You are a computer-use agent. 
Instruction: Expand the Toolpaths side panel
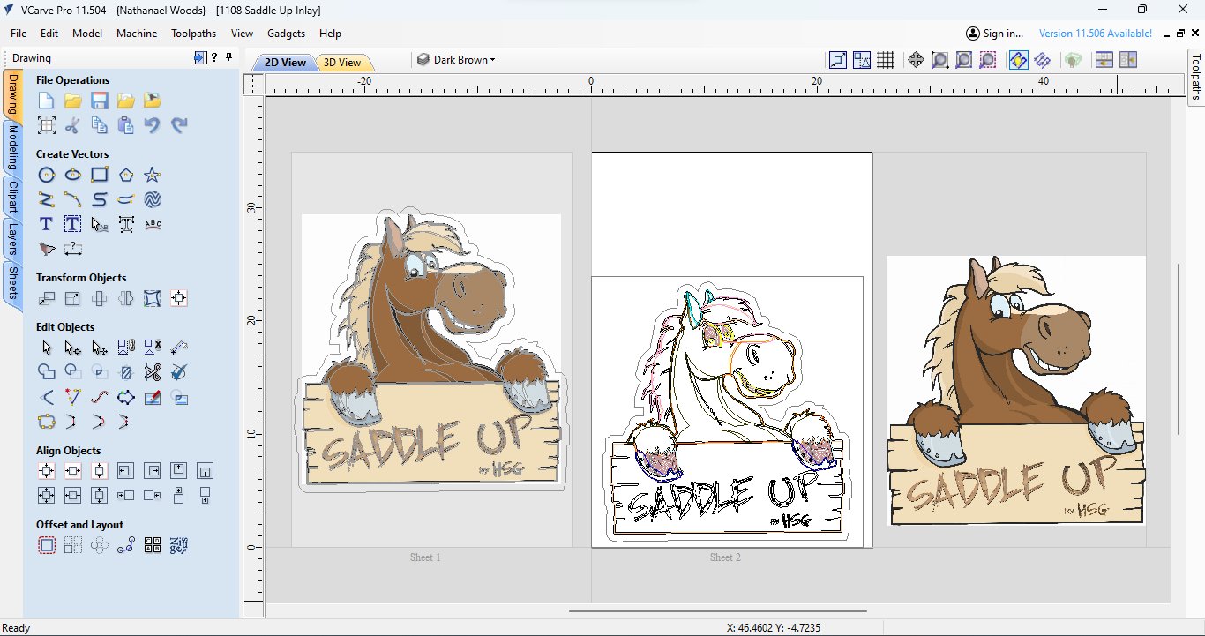coord(1196,78)
